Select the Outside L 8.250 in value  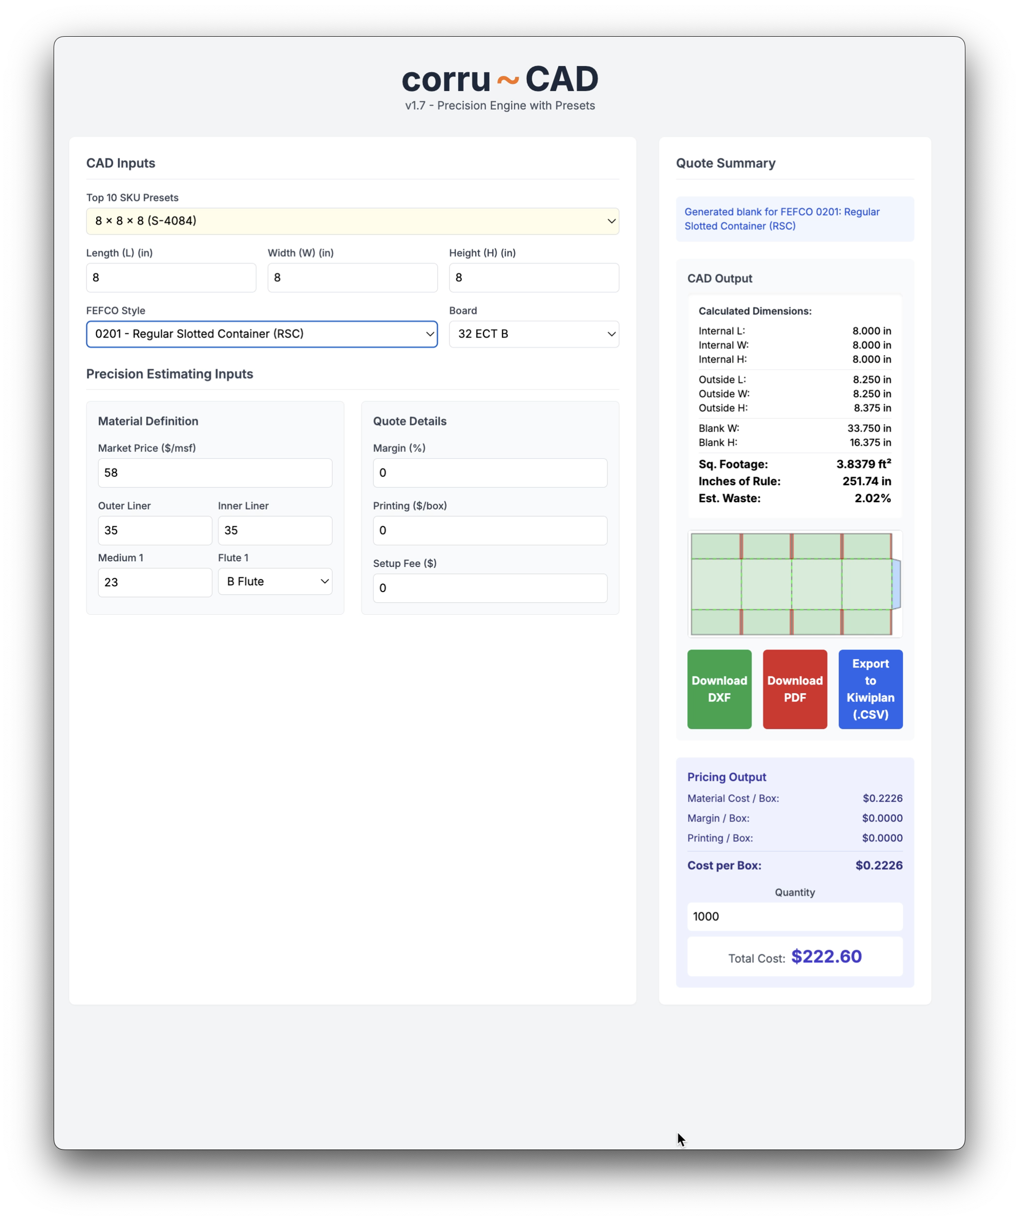click(x=872, y=380)
